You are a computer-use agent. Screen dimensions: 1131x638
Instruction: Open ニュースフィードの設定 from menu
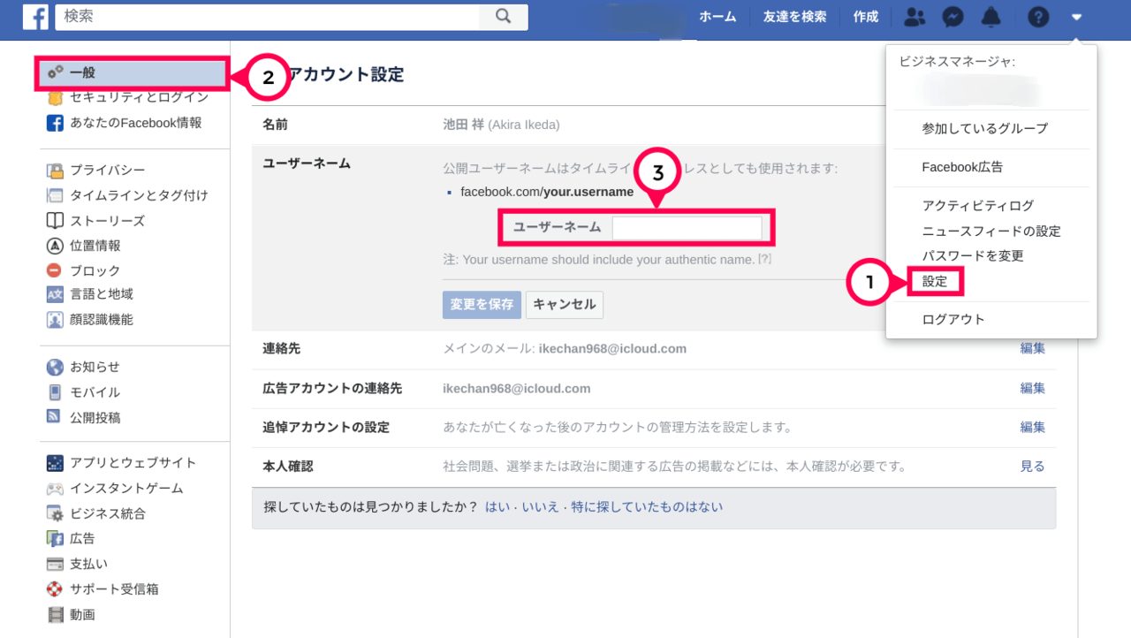pyautogui.click(x=991, y=232)
